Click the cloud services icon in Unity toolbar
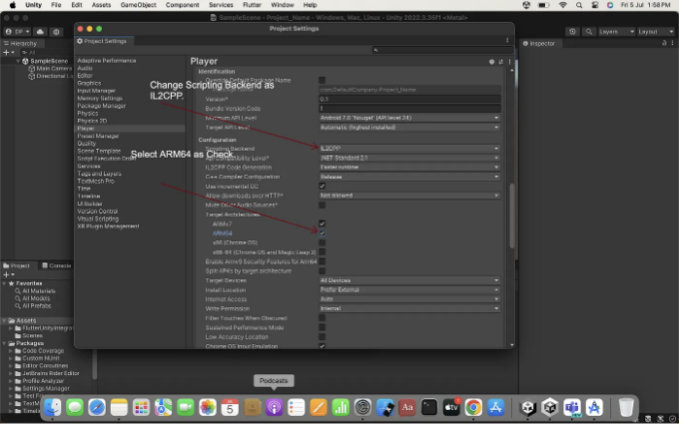Viewport: 679px width, 424px height. [40, 32]
